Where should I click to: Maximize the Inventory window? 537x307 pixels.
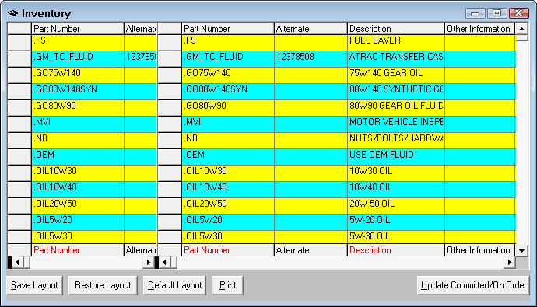[x=497, y=13]
